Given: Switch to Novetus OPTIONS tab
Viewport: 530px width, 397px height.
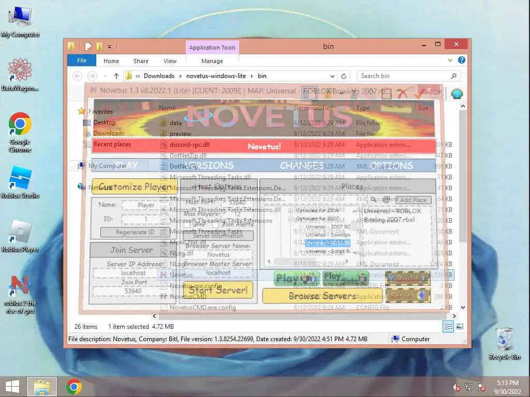Looking at the screenshot, I should pyautogui.click(x=392, y=165).
